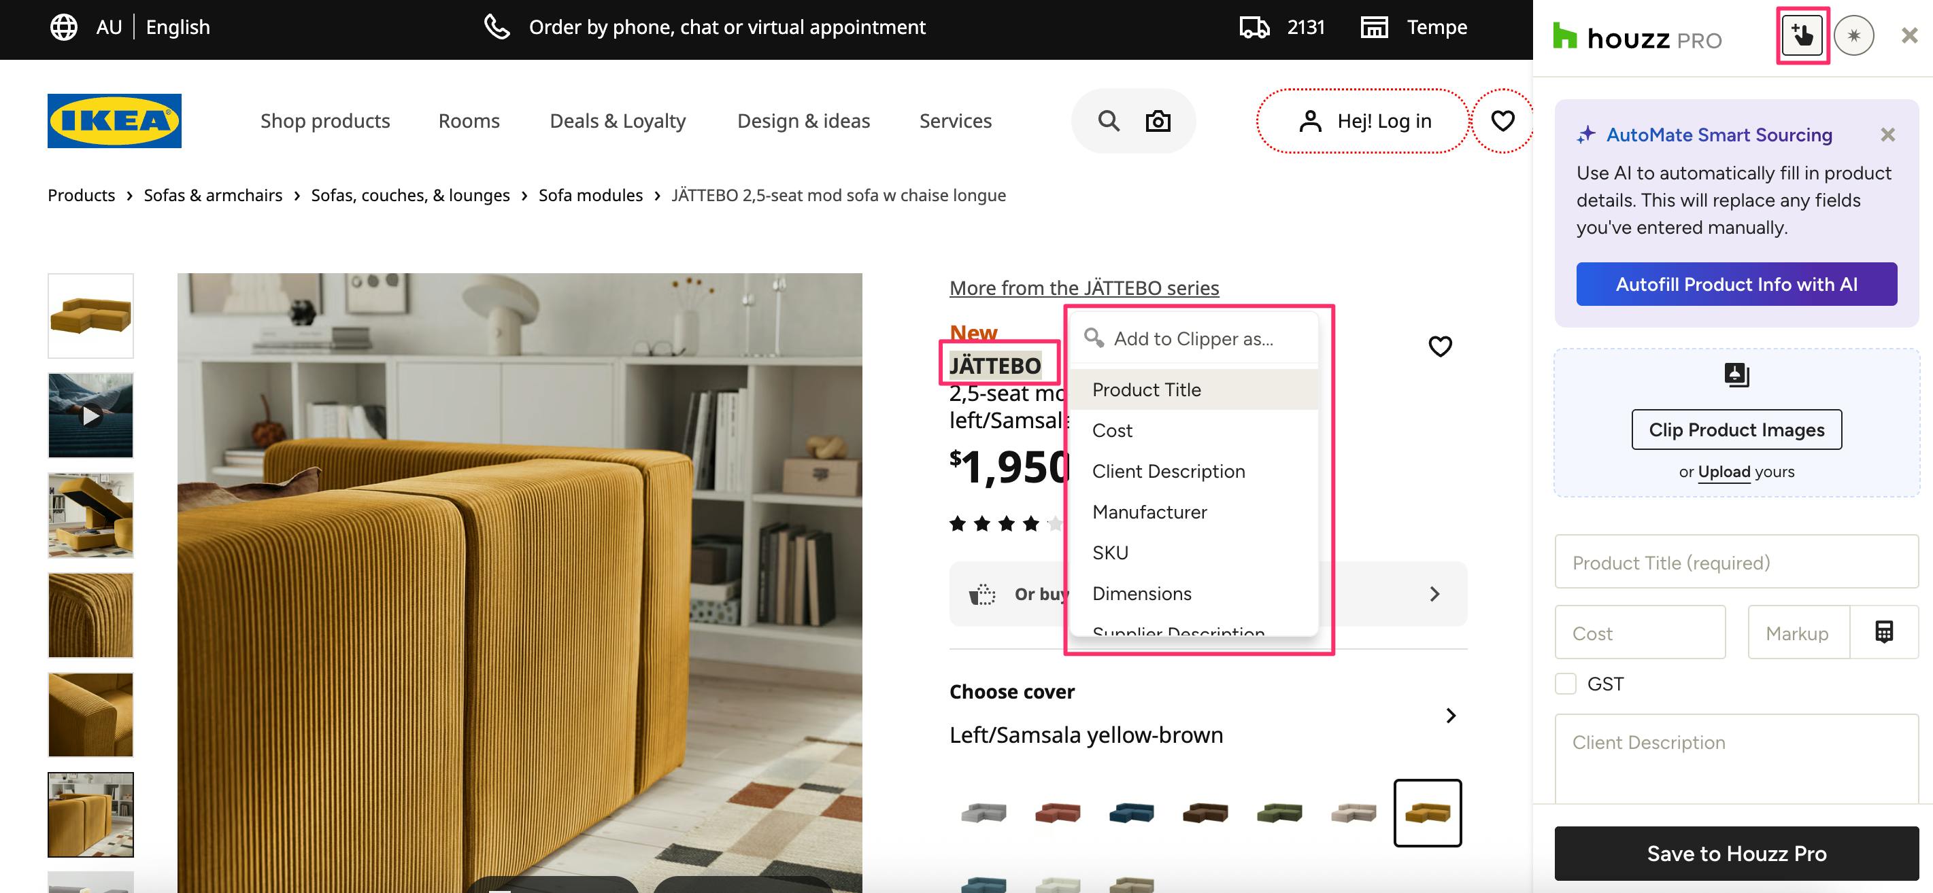The width and height of the screenshot is (1933, 893).
Task: Open IKEA search magnifier icon
Action: 1109,121
